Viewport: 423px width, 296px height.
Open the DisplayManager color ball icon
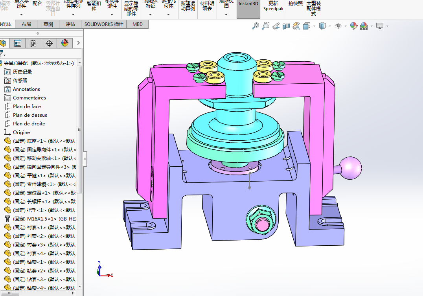pos(64,43)
